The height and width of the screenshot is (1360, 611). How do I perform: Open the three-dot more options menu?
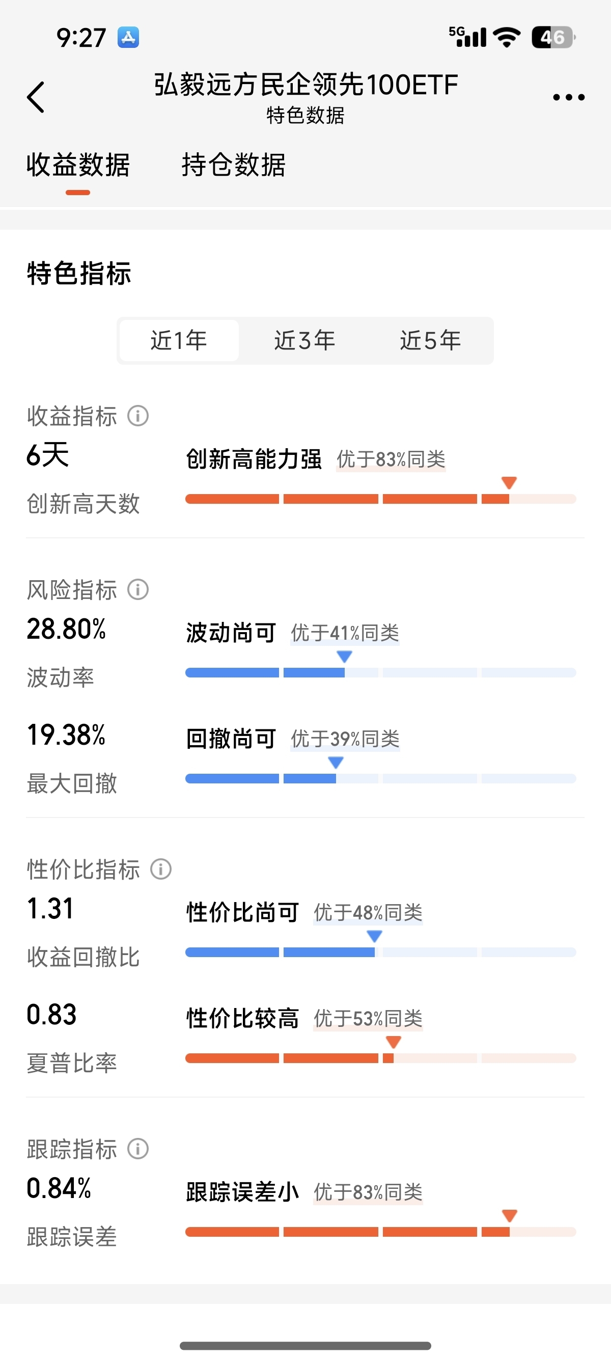568,97
